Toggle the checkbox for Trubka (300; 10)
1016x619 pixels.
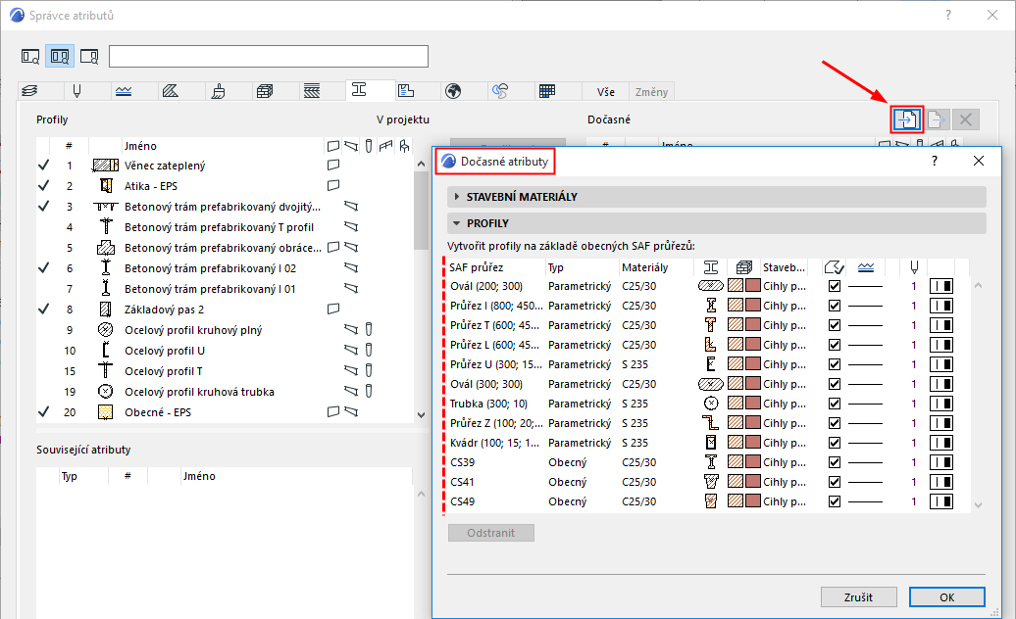tap(835, 404)
